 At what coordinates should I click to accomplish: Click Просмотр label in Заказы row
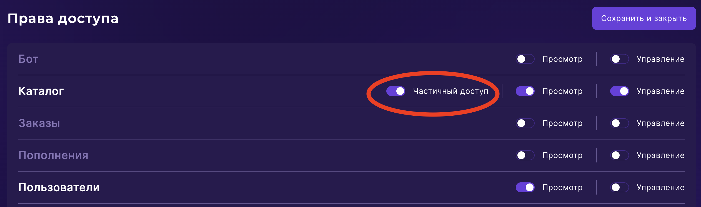click(562, 123)
